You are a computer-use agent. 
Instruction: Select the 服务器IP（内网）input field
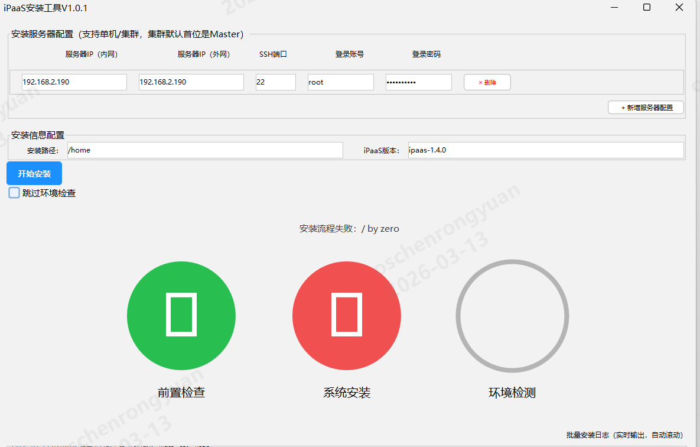[74, 82]
